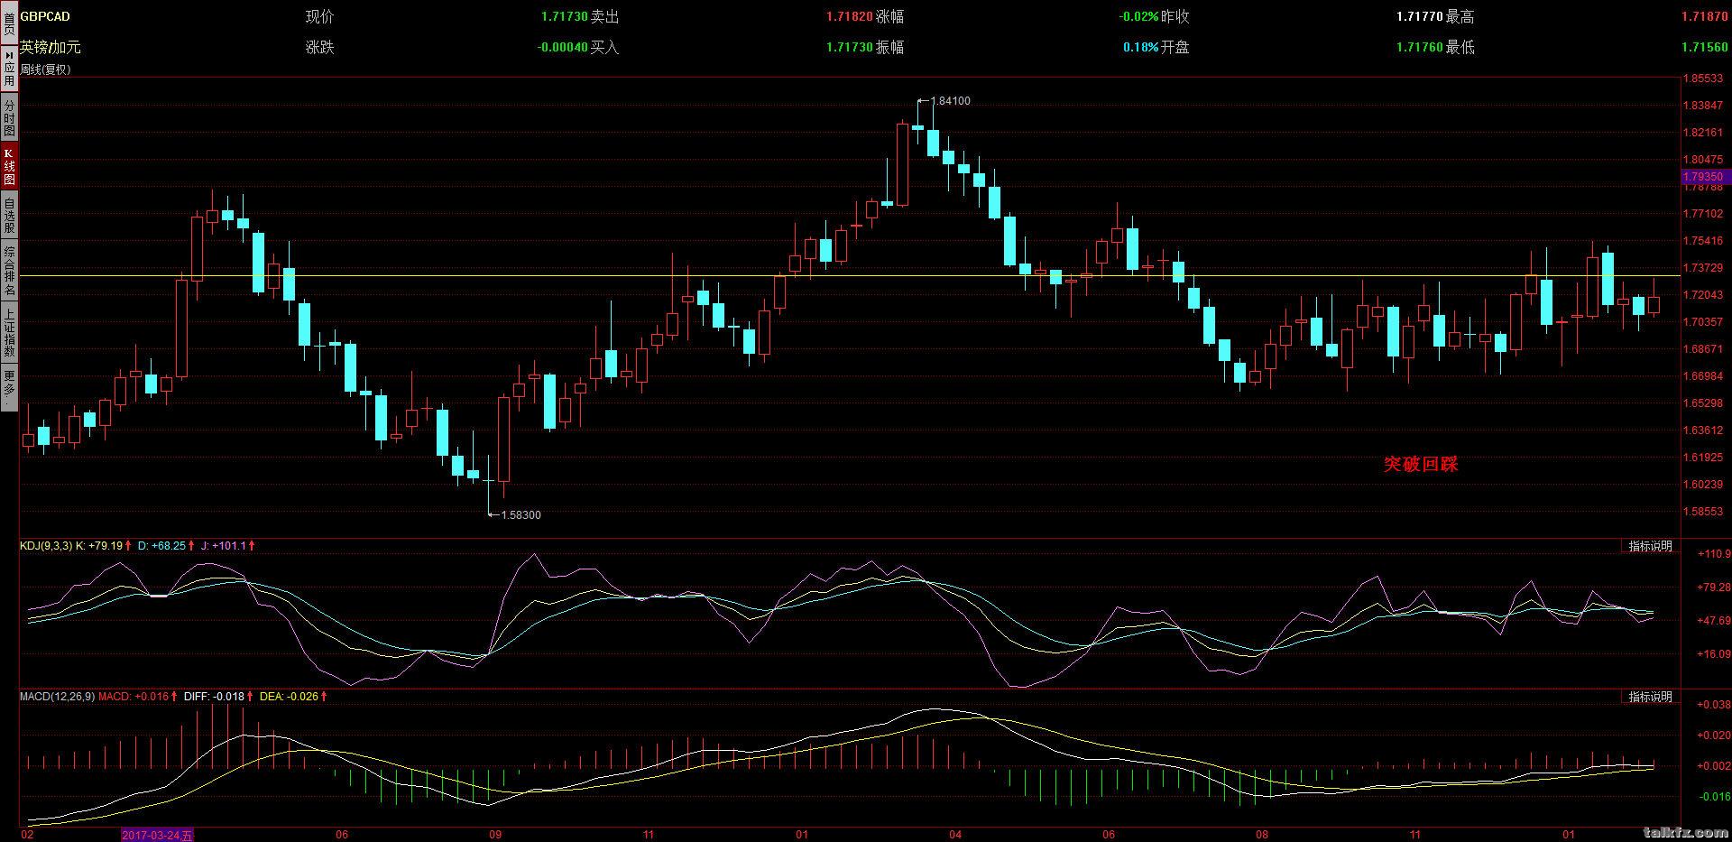Click the 最低 value 1.71560
Viewport: 1732px width, 842px height.
pos(1705,47)
